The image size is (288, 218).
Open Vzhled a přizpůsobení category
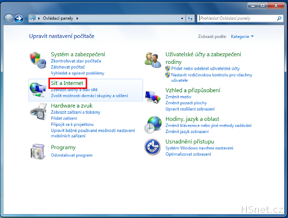[192, 90]
